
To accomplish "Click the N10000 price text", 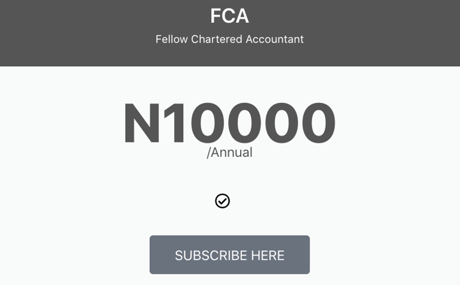I will point(229,123).
